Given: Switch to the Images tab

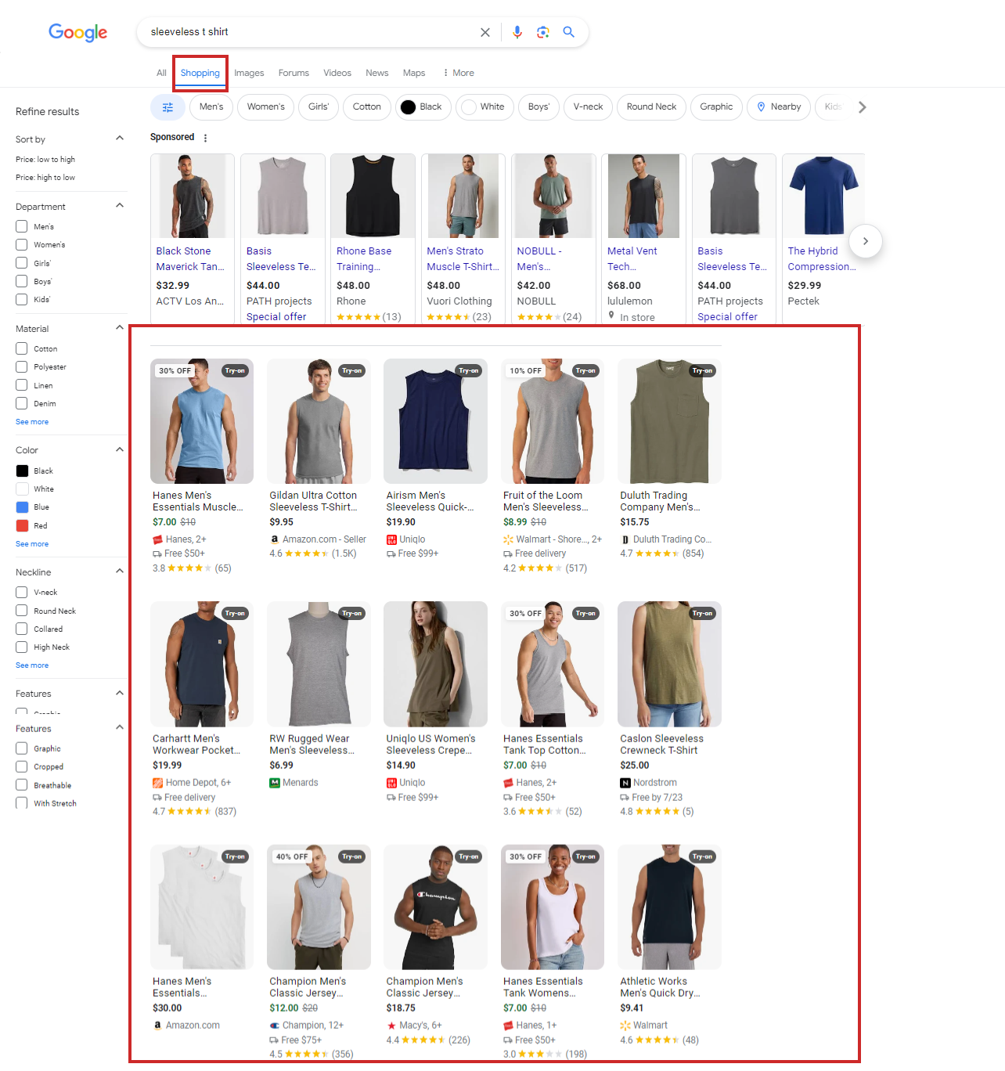Looking at the screenshot, I should [x=249, y=73].
